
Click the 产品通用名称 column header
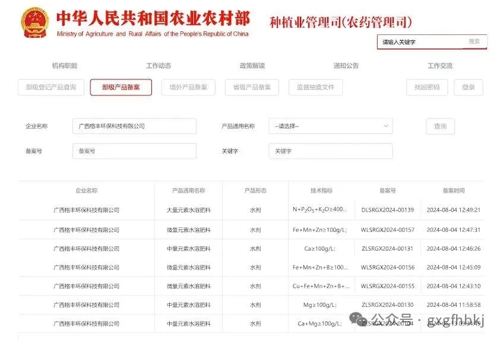tap(188, 191)
